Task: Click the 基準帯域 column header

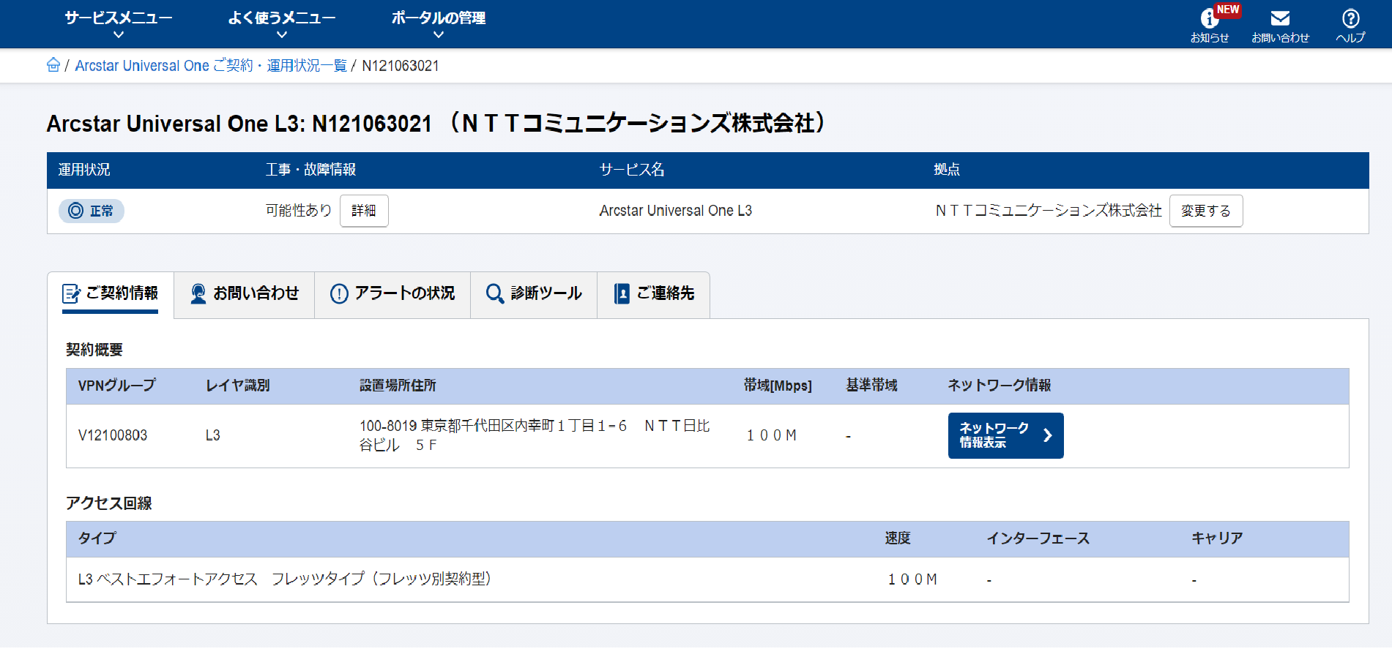Action: coord(871,386)
